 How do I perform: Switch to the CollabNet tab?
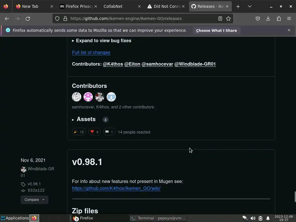tap(122, 6)
